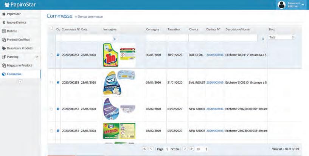Click Elenco commesse breadcrumb text

(90, 17)
